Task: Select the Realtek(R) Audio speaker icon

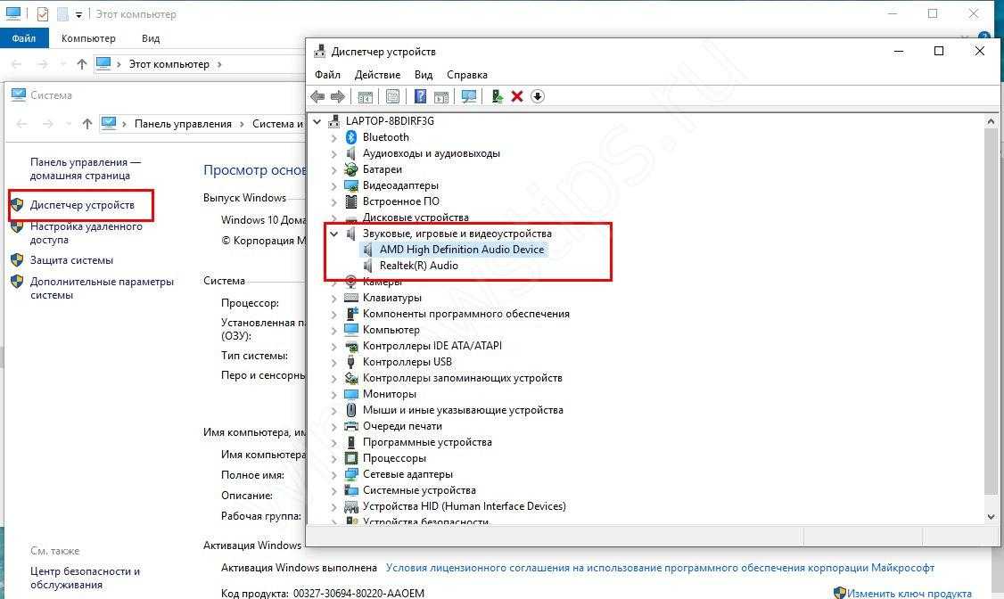Action: 367,266
